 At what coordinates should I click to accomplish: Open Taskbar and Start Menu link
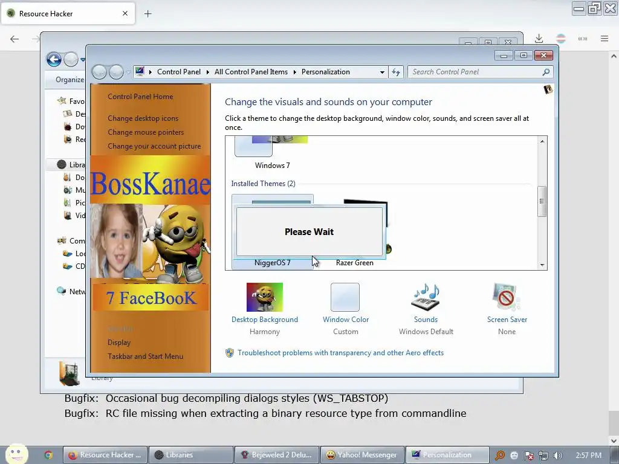click(x=145, y=356)
